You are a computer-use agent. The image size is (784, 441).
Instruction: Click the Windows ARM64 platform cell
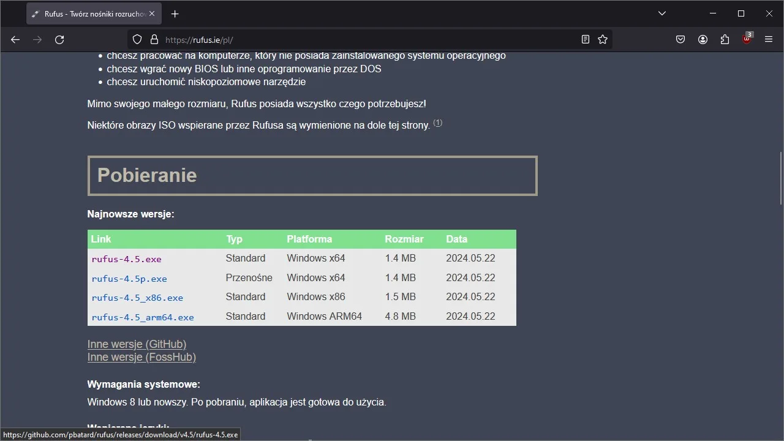click(x=325, y=316)
